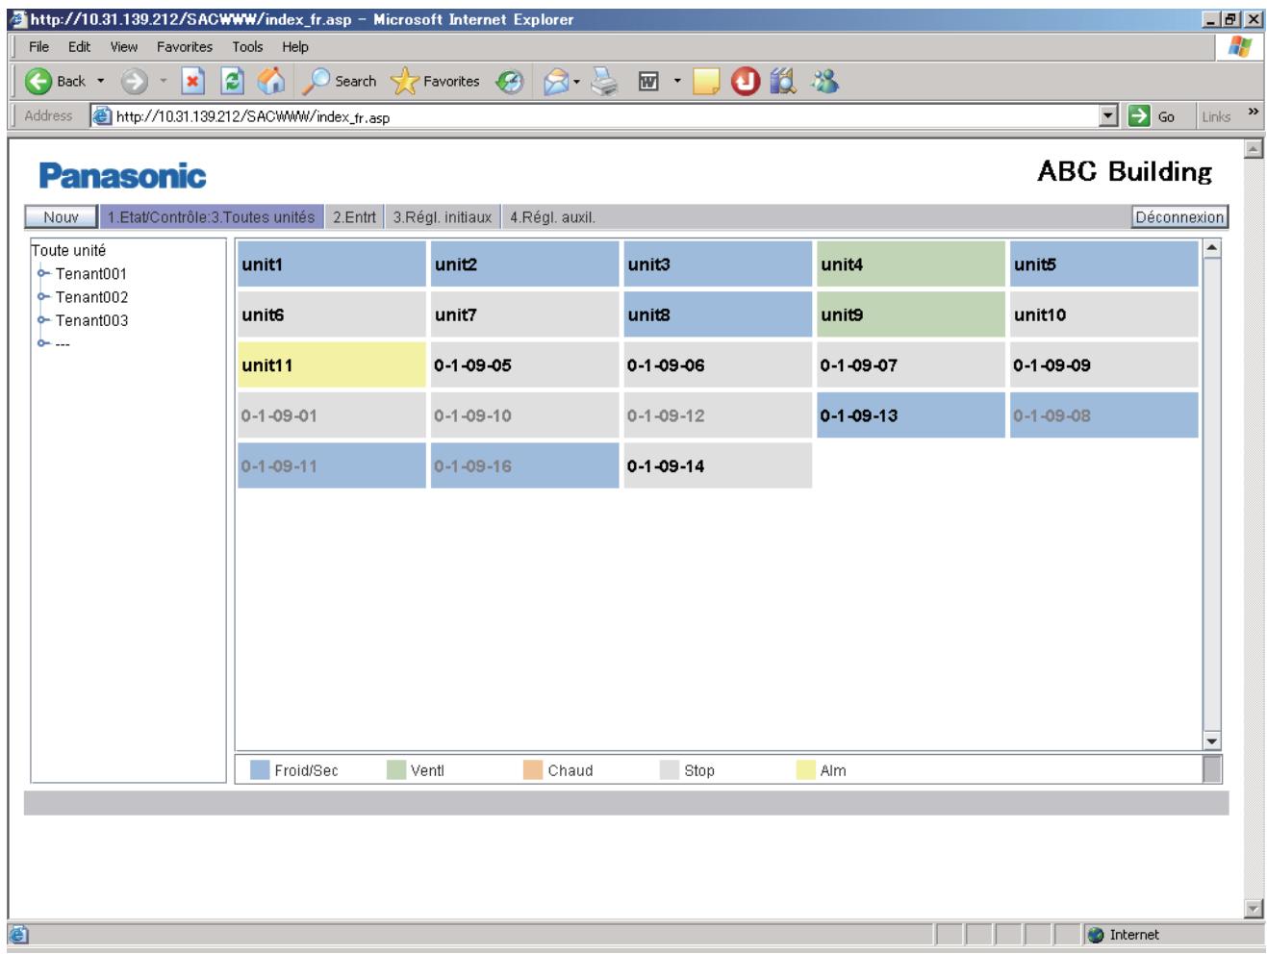The height and width of the screenshot is (954, 1267).
Task: Go back with the Back arrow icon
Action: point(38,82)
